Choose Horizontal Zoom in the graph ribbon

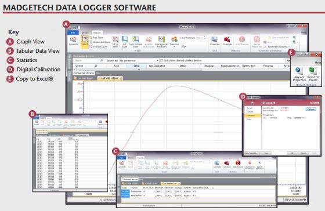click(x=100, y=42)
